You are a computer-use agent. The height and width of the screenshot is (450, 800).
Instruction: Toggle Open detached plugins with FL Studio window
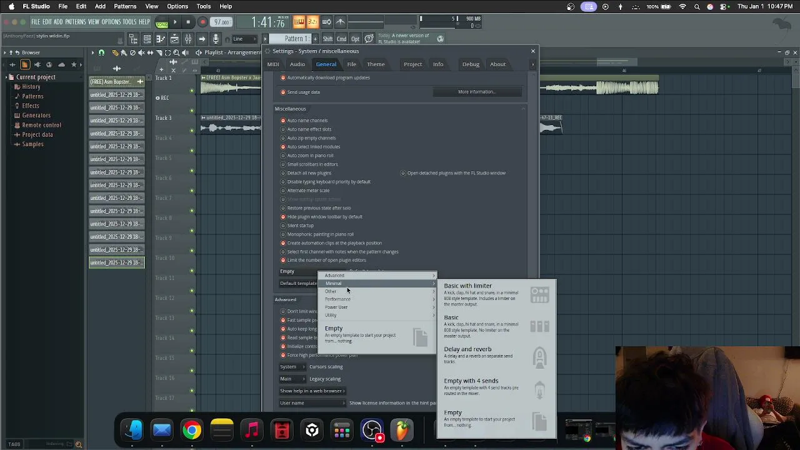pos(453,173)
